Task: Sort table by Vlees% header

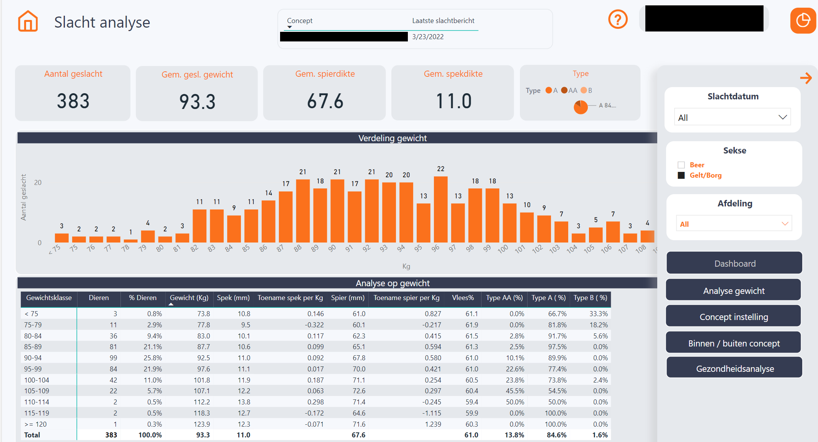Action: (463, 298)
